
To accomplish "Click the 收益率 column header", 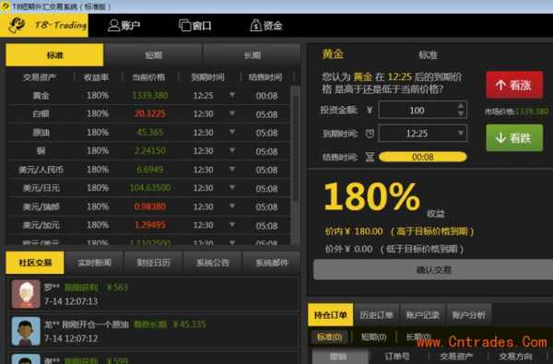I will tap(97, 77).
